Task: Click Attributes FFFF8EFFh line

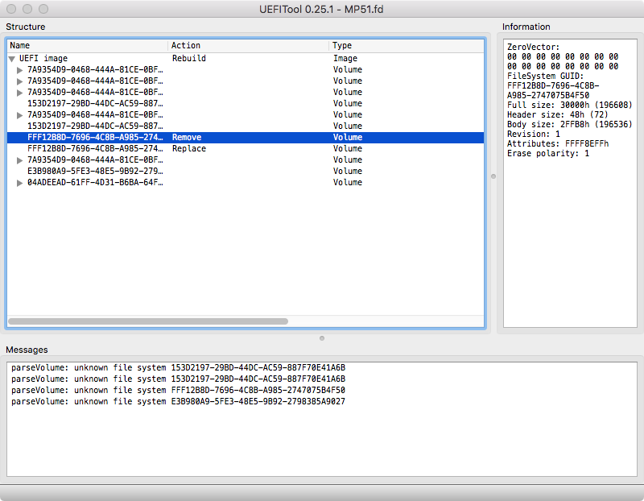Action: click(x=557, y=143)
